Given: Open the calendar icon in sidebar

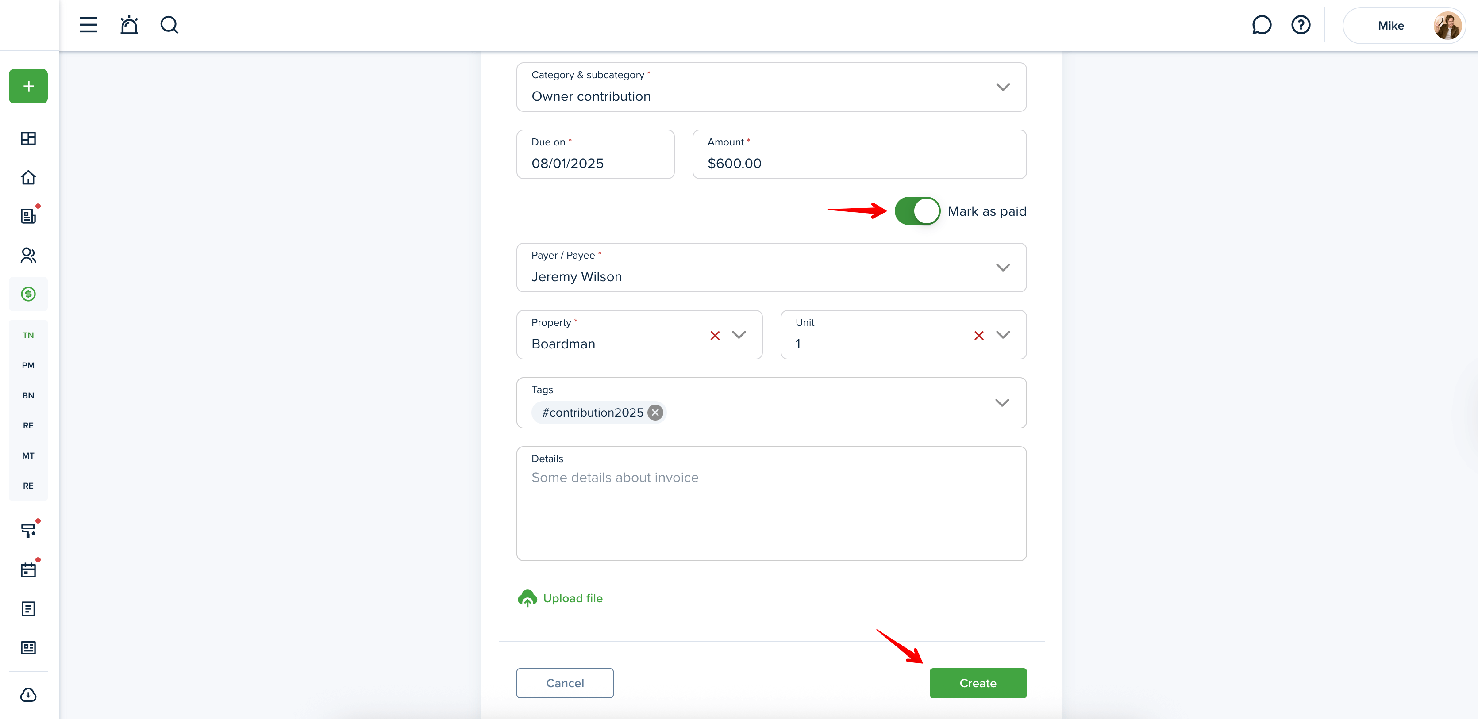Looking at the screenshot, I should point(28,570).
